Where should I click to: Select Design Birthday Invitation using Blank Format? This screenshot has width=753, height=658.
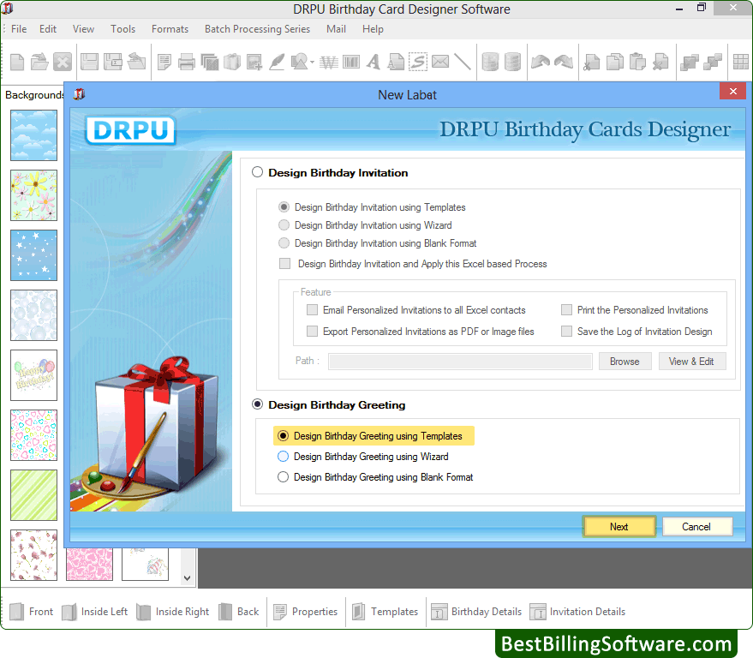point(284,243)
